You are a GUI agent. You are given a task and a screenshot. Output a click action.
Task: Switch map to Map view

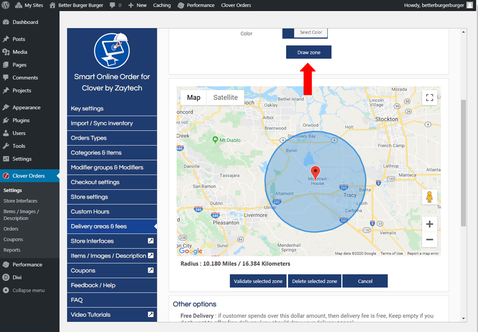193,98
